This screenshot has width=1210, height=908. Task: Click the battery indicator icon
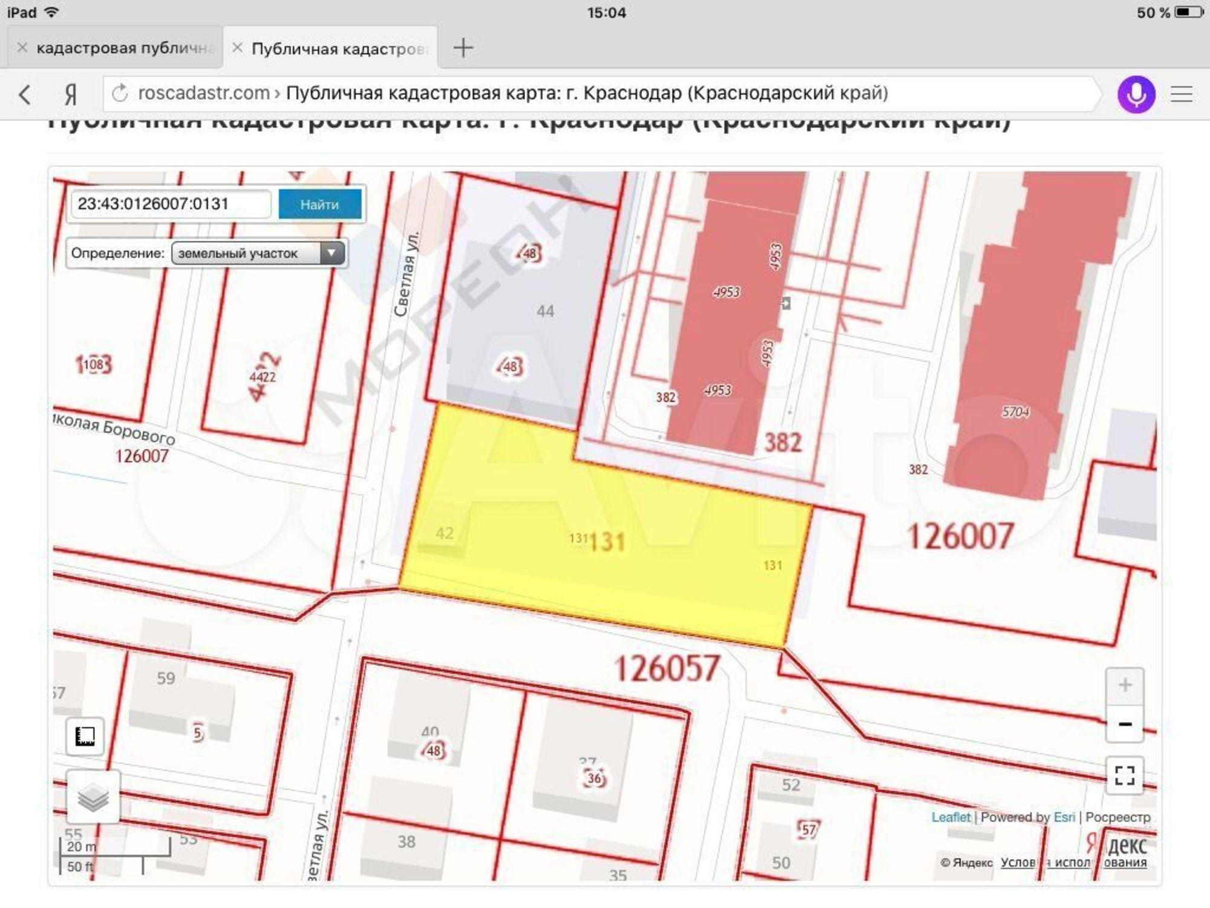[1188, 12]
